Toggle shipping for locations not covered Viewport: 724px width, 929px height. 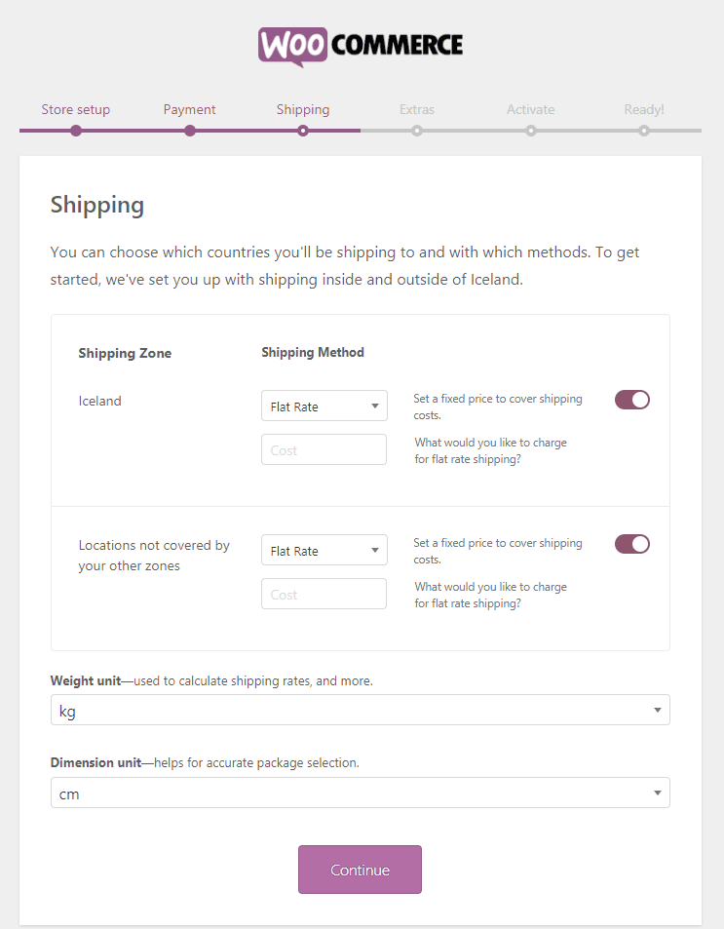click(632, 544)
